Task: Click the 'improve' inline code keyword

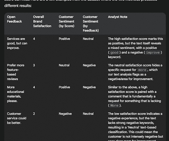Action: (153, 53)
